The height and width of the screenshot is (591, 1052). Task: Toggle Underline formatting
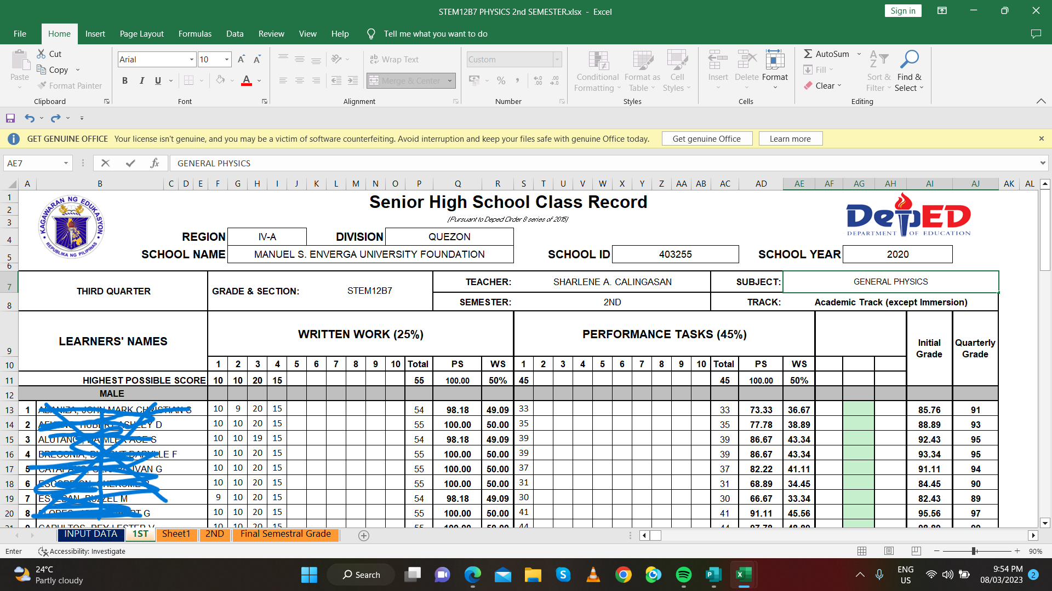tap(158, 80)
